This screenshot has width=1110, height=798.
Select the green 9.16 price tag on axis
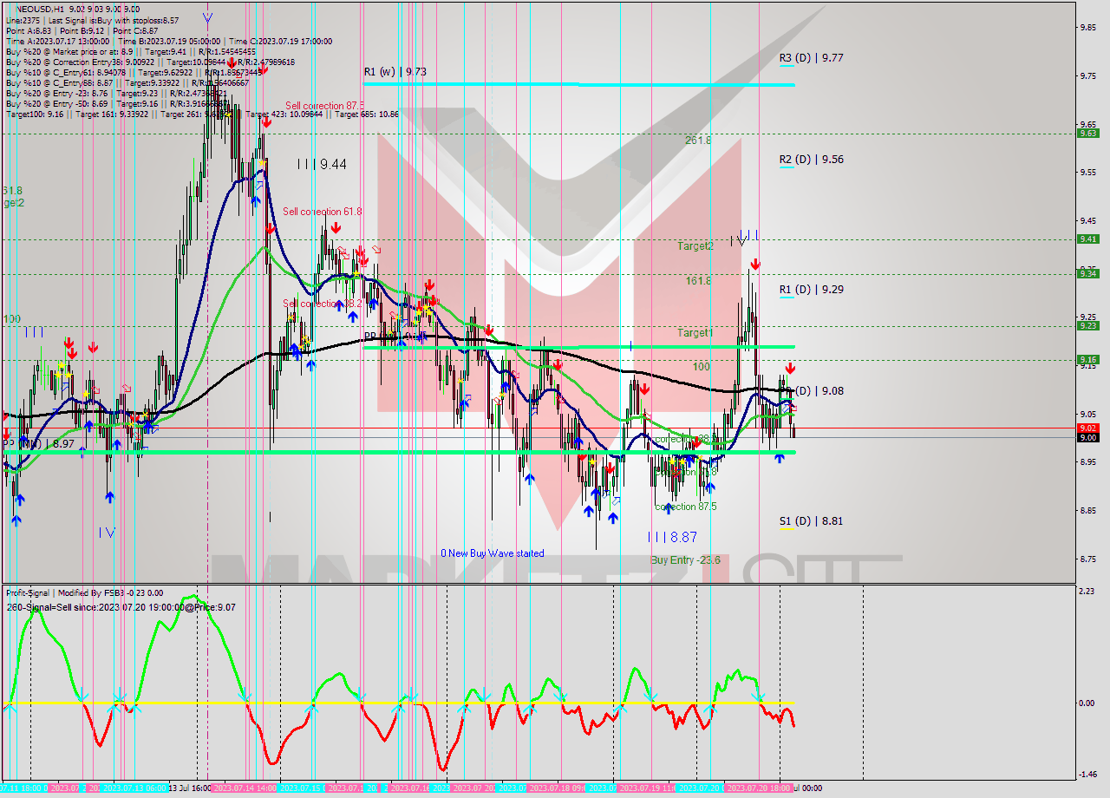tap(1088, 359)
